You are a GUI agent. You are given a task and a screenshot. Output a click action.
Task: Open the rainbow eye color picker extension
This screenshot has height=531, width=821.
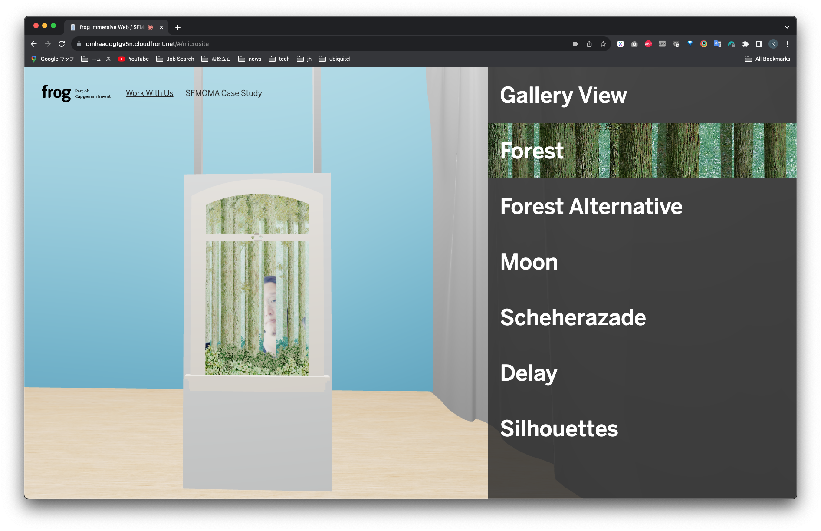(704, 44)
